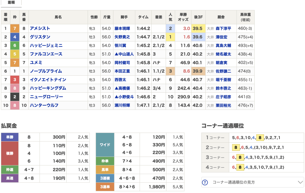Viewport: 305px width, 193px height.
Task: Click 39.5 final 3F time
Action: 198,28
